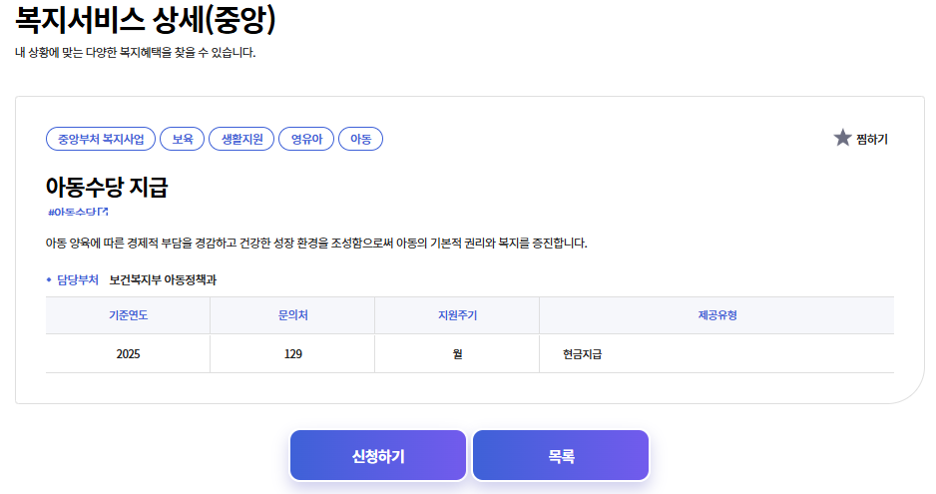
Task: Choose the 생활지원 tag chip
Action: point(240,140)
